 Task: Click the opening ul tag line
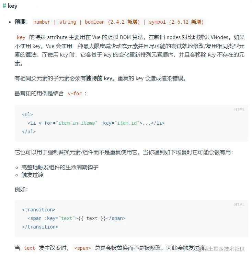(x=27, y=114)
